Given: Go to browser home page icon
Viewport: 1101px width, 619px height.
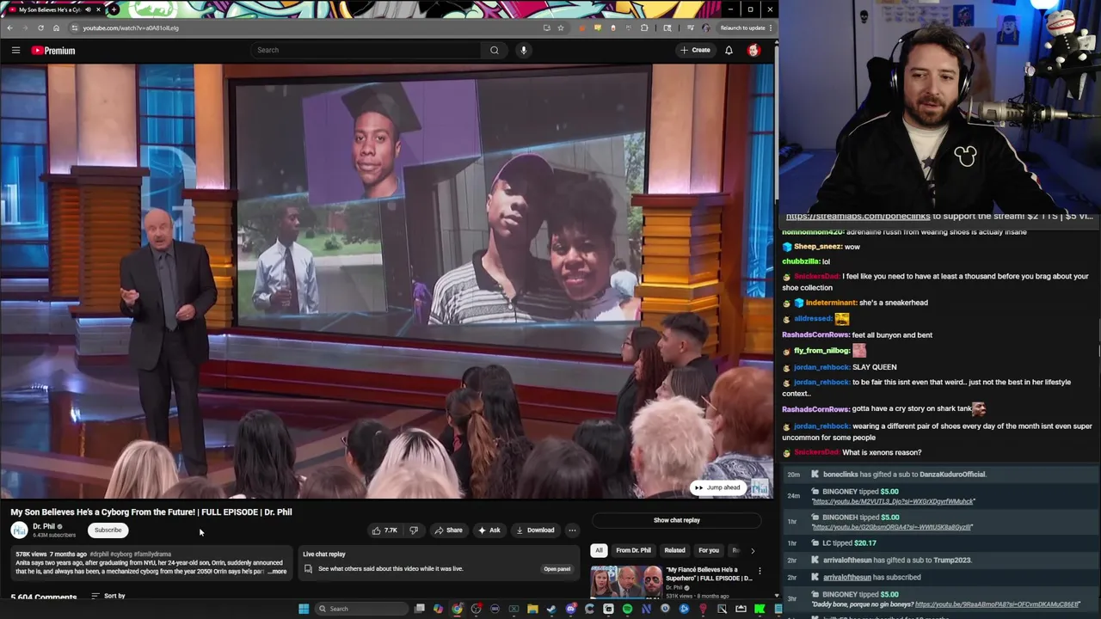Looking at the screenshot, I should 56,28.
